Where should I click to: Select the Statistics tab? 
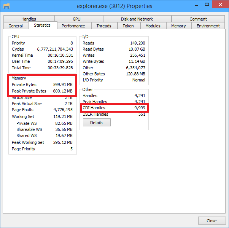[43, 25]
